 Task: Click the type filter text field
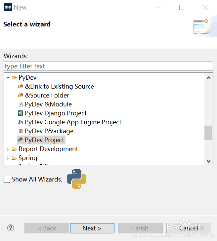(x=108, y=66)
